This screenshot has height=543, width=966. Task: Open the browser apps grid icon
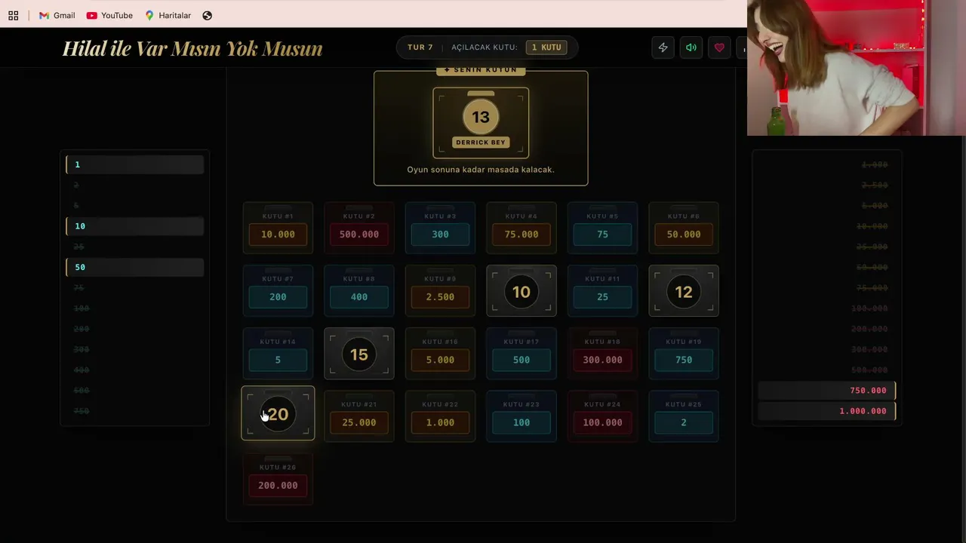click(14, 15)
